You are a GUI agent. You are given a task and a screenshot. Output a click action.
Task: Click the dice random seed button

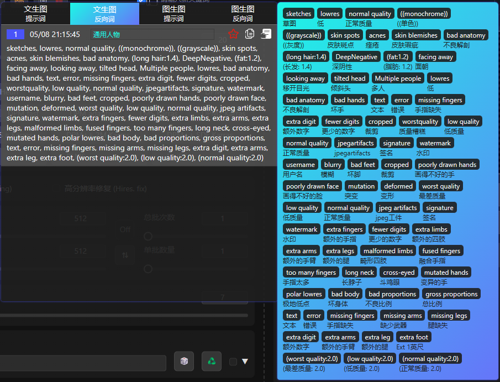coord(184,361)
